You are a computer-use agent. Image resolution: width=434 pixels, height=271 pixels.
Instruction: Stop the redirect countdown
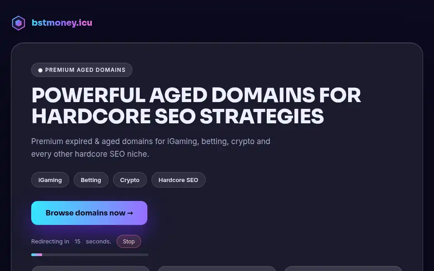pyautogui.click(x=129, y=241)
